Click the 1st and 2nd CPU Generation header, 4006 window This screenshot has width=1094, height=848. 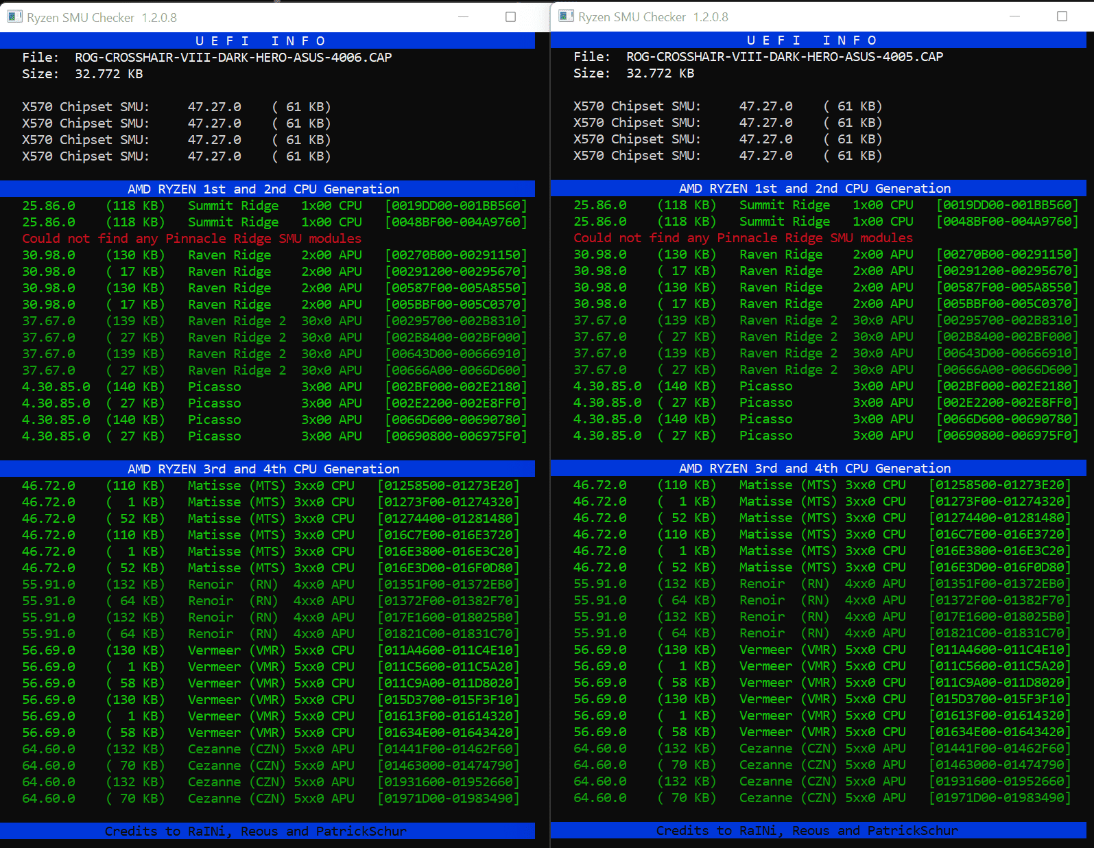[267, 189]
